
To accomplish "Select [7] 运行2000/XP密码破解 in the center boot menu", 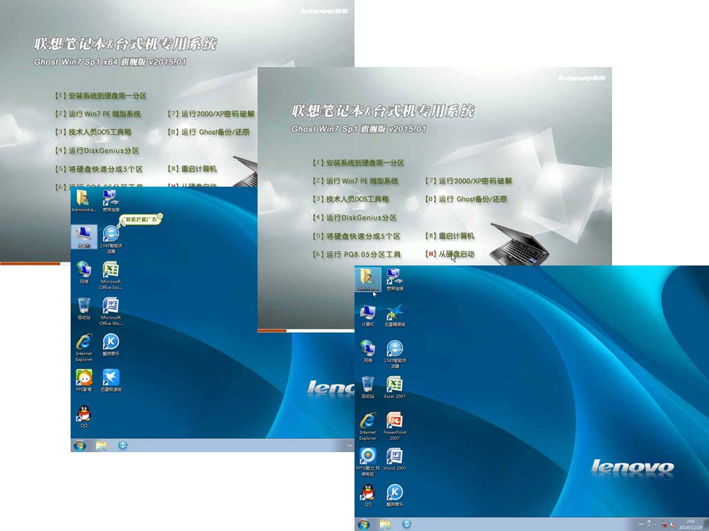I will (469, 180).
